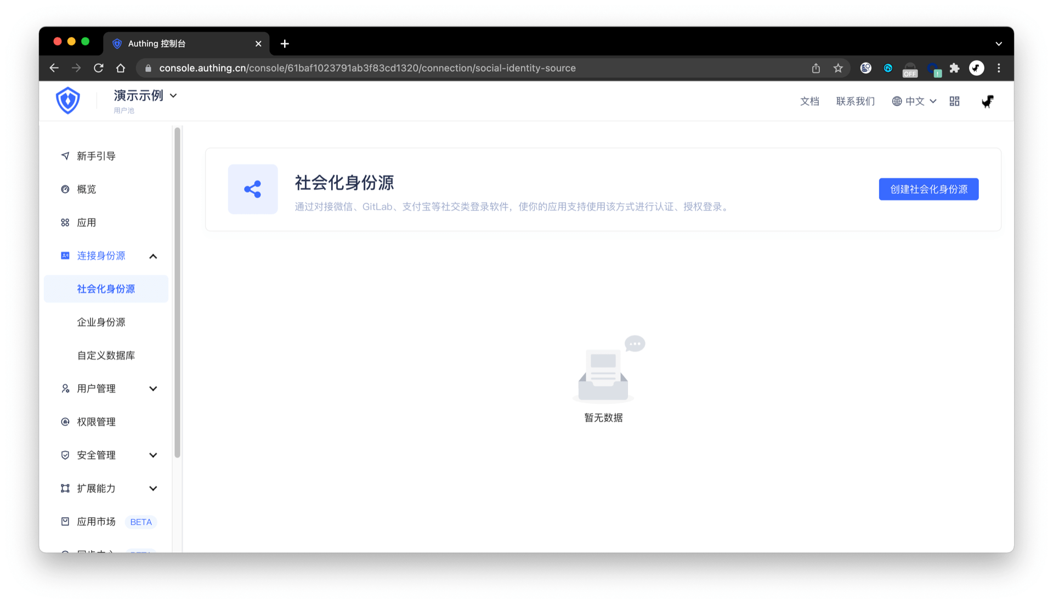Open the 演示示例 user pool dropdown
The width and height of the screenshot is (1053, 604).
(x=145, y=96)
